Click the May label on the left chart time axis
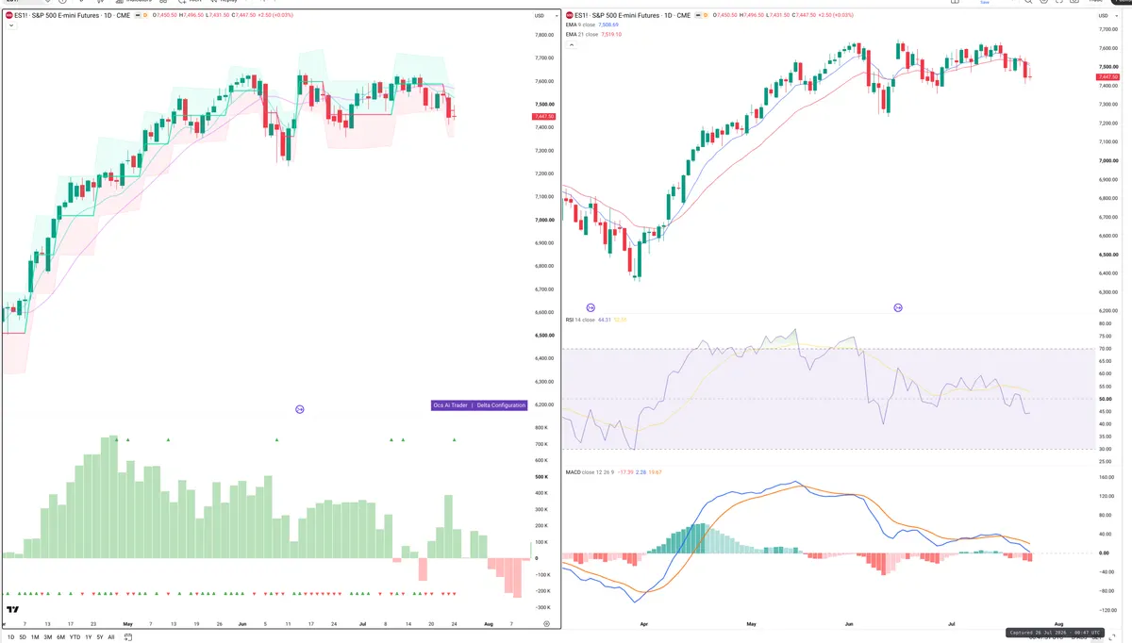 127,624
